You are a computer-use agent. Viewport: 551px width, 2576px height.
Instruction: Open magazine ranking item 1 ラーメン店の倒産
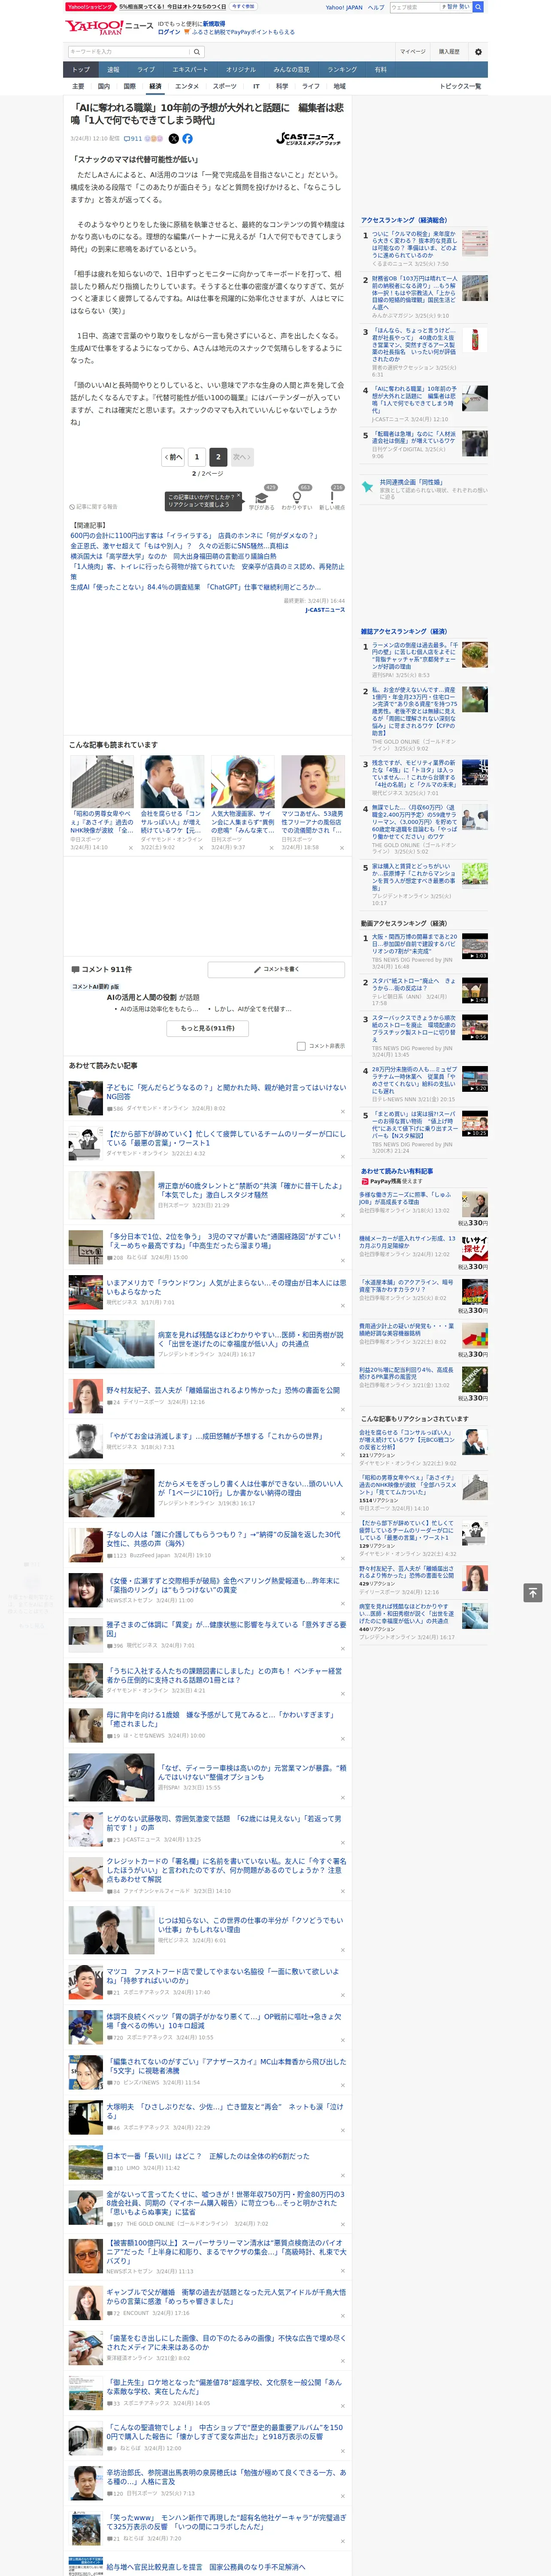pyautogui.click(x=414, y=656)
